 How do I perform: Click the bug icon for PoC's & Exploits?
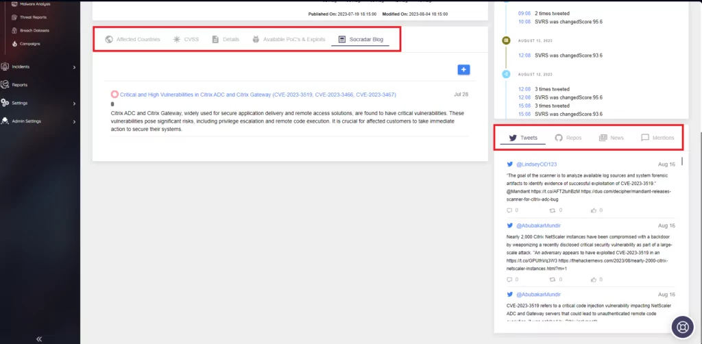(x=256, y=39)
